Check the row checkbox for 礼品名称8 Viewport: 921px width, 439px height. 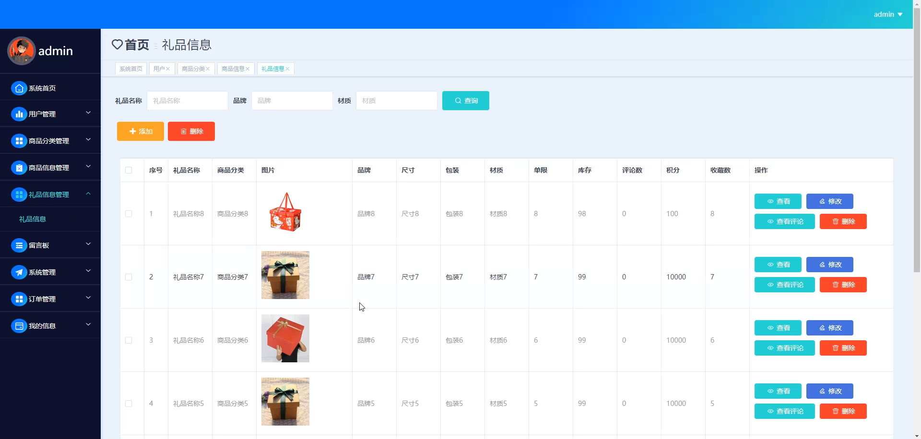pyautogui.click(x=129, y=214)
